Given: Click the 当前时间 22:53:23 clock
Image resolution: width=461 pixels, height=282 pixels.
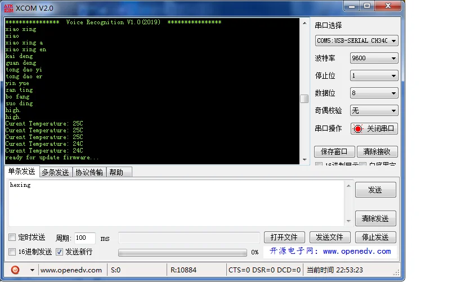Looking at the screenshot, I should 335,270.
